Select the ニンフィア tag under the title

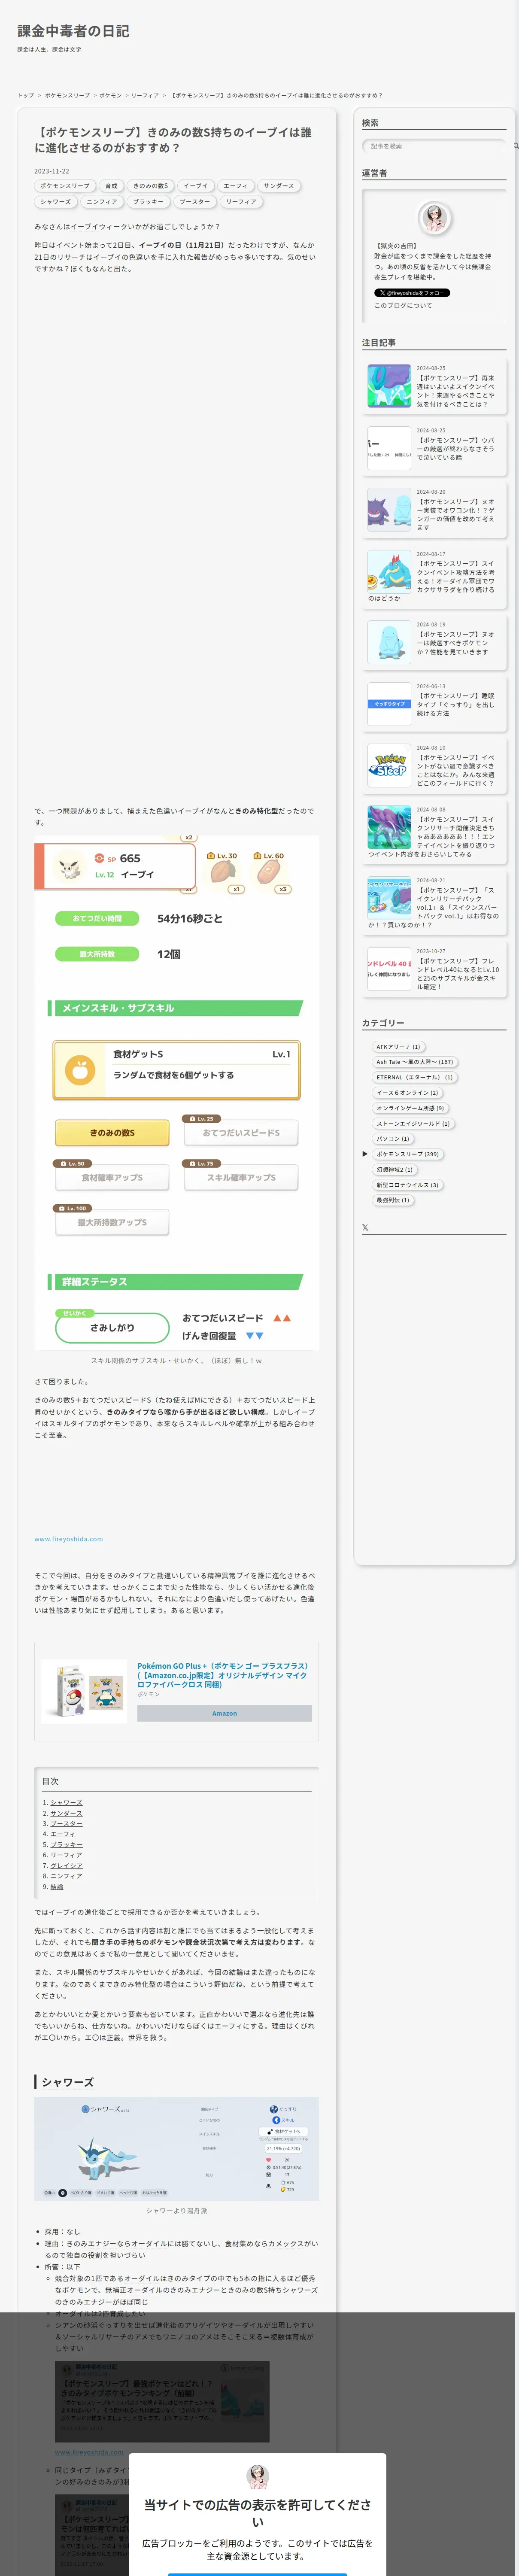pyautogui.click(x=102, y=202)
